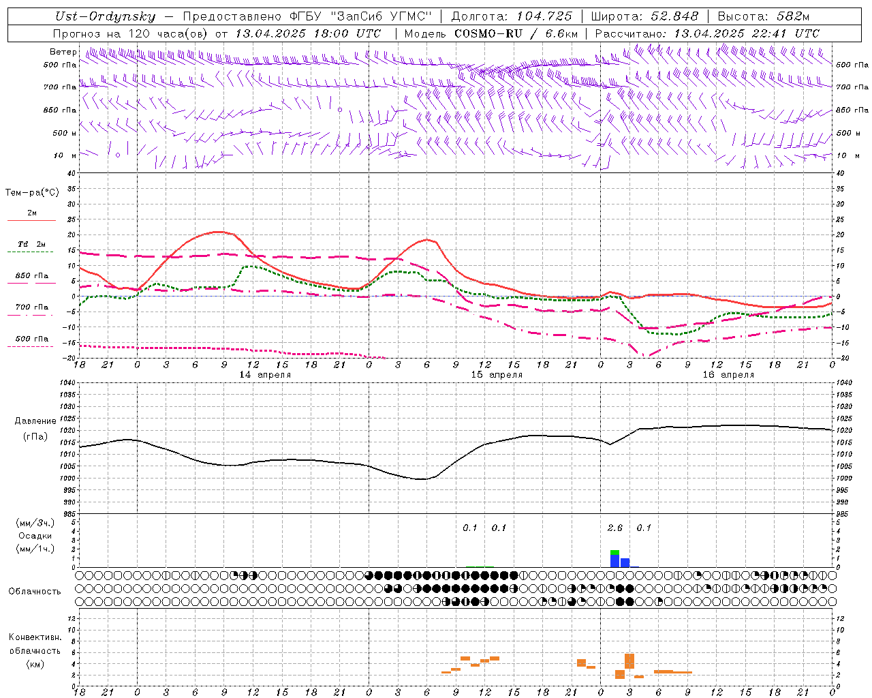Click the 'Облачность' cloud cover label

tap(35, 592)
